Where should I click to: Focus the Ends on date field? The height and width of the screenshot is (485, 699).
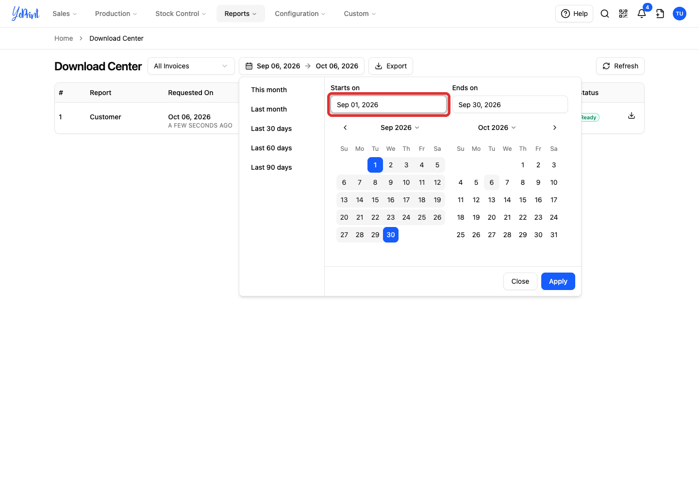pyautogui.click(x=510, y=105)
